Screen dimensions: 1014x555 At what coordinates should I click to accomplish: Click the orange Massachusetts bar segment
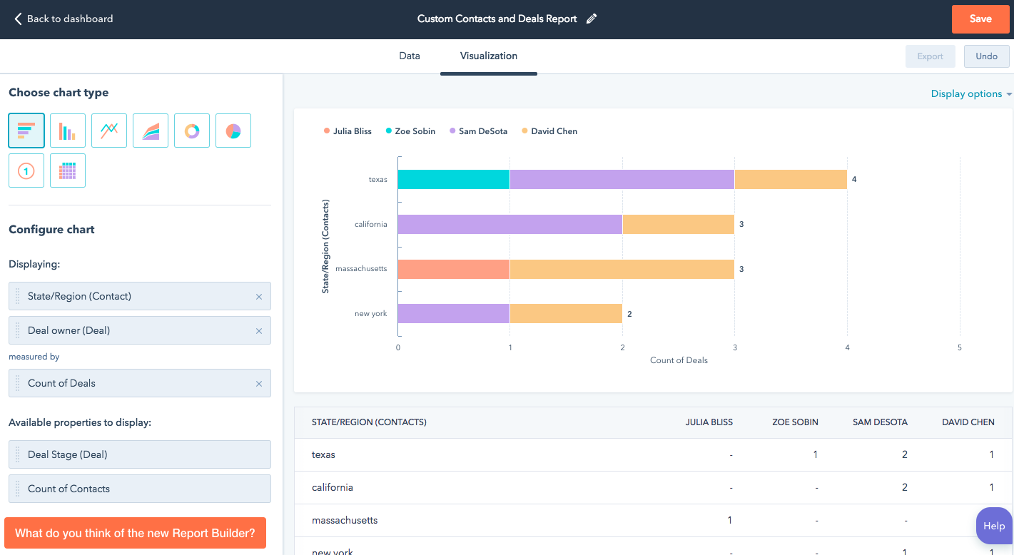(453, 269)
